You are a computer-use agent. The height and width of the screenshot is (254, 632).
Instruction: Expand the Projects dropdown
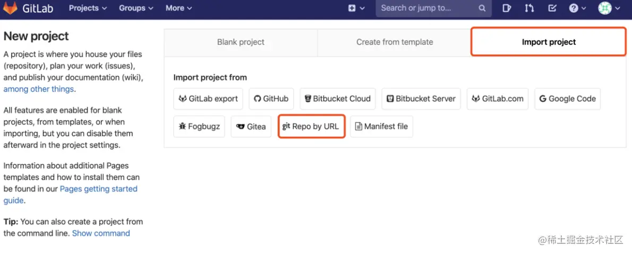tap(88, 8)
